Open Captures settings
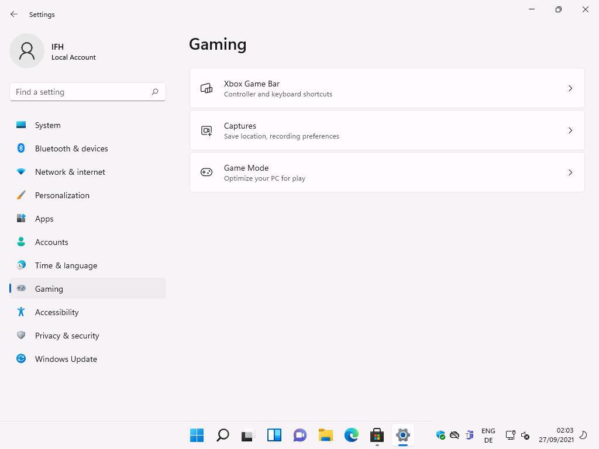Viewport: 599px width, 449px height. tap(387, 130)
